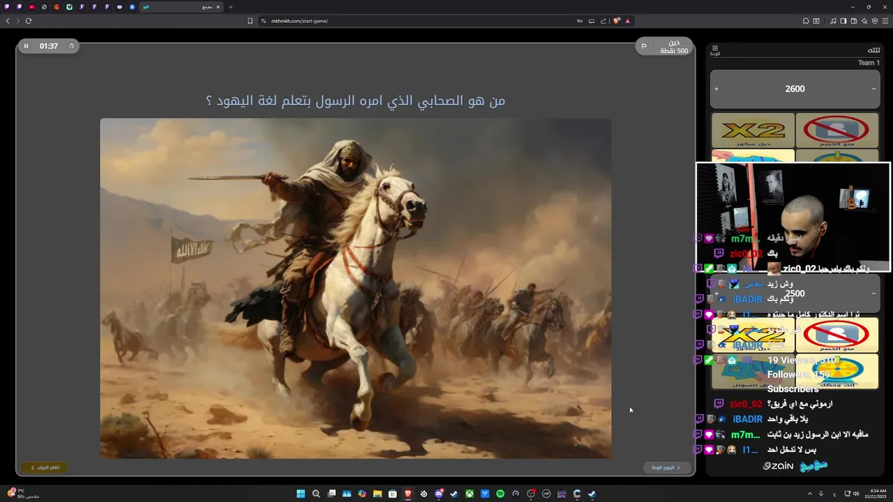Reset the game timer

[71, 46]
